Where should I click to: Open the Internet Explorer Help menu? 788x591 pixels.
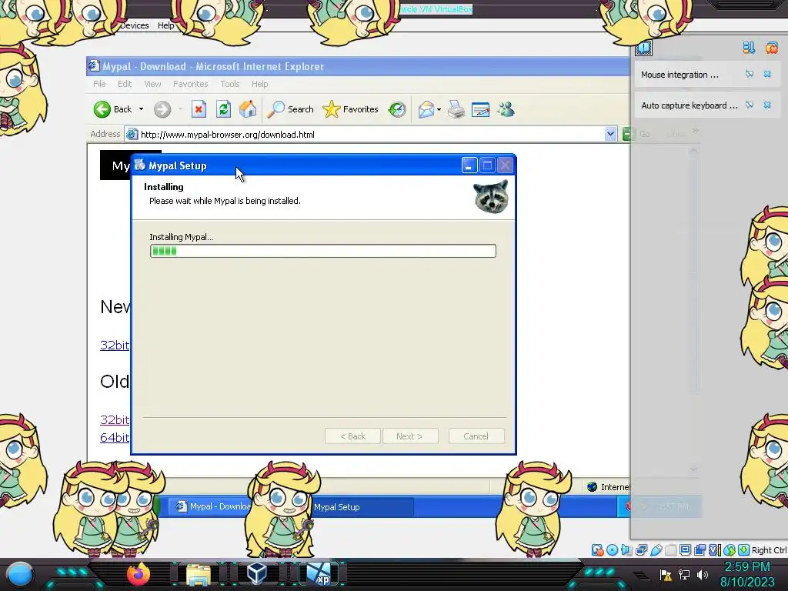pyautogui.click(x=260, y=84)
